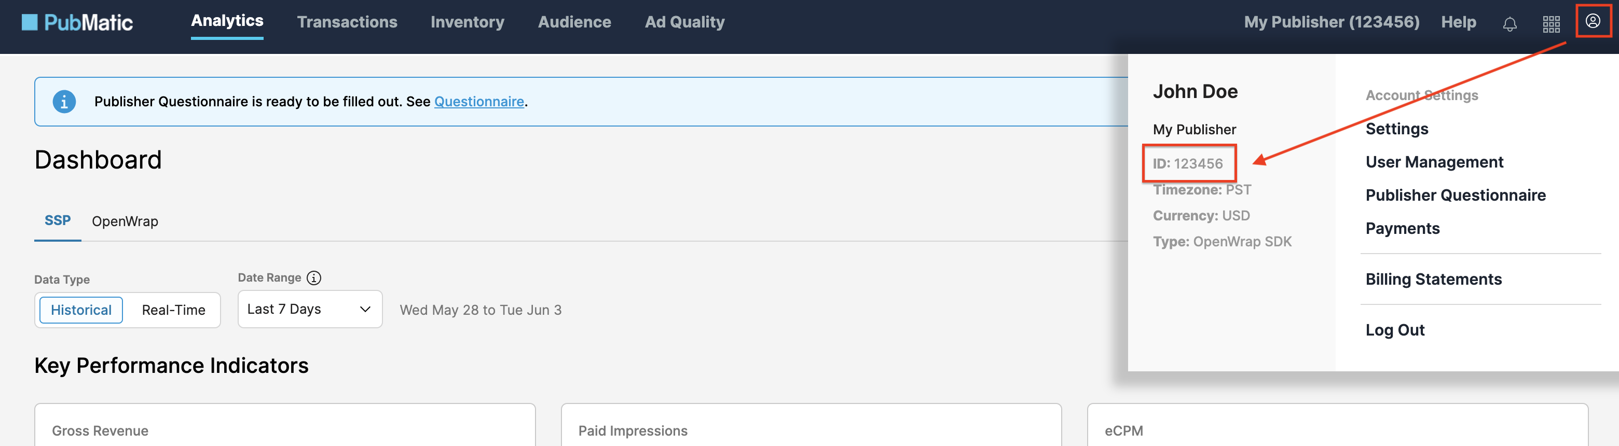Image resolution: width=1619 pixels, height=446 pixels.
Task: Switch to Real-Time data type
Action: click(173, 310)
